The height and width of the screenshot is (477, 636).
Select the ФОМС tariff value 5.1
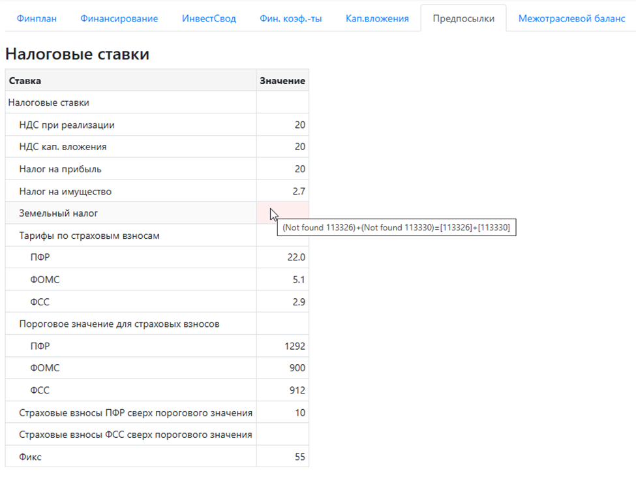(x=282, y=280)
